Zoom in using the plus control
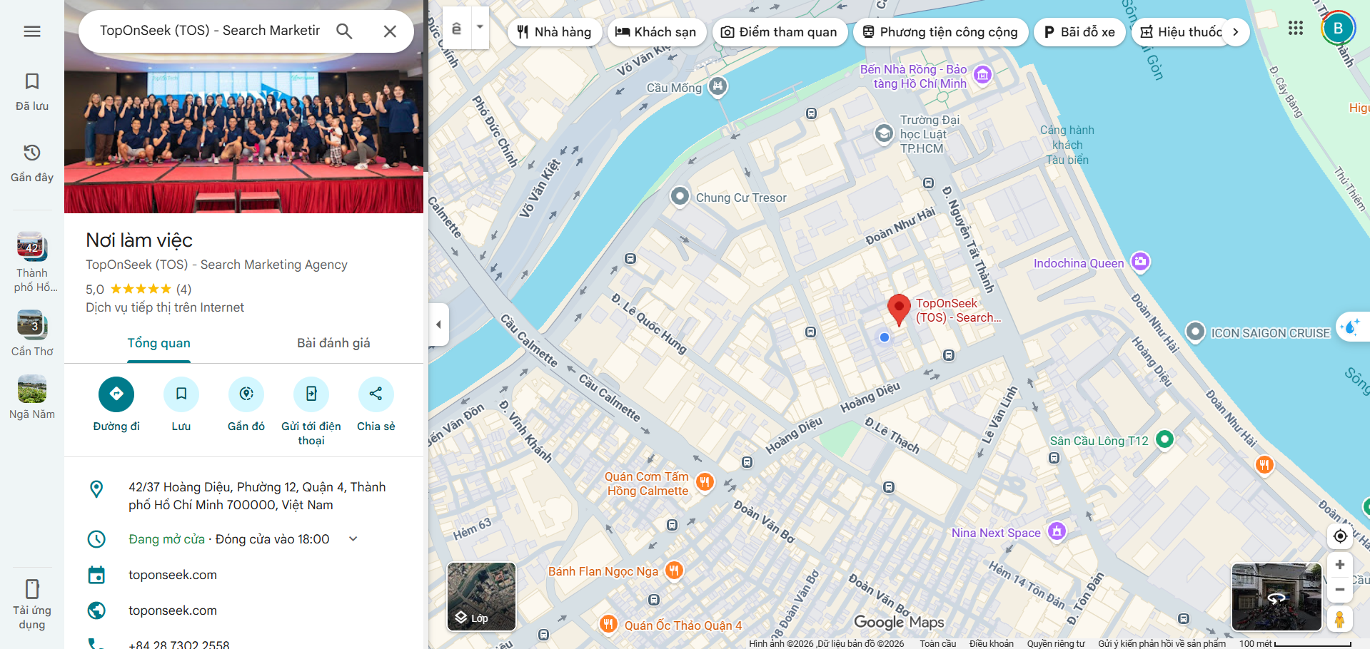Screen dimensions: 1370x649 click(1340, 564)
